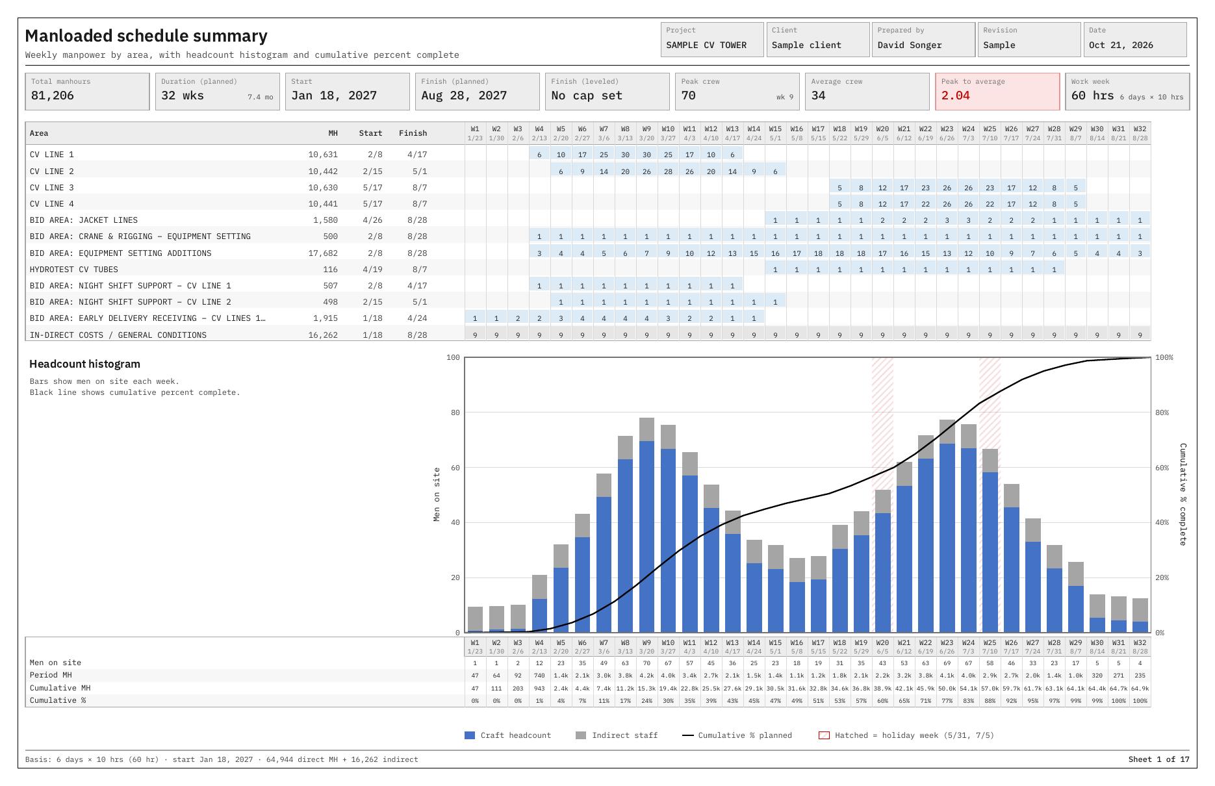Click the 16,262 manhours value for in-direct costs
1215x786 pixels.
pyautogui.click(x=323, y=335)
